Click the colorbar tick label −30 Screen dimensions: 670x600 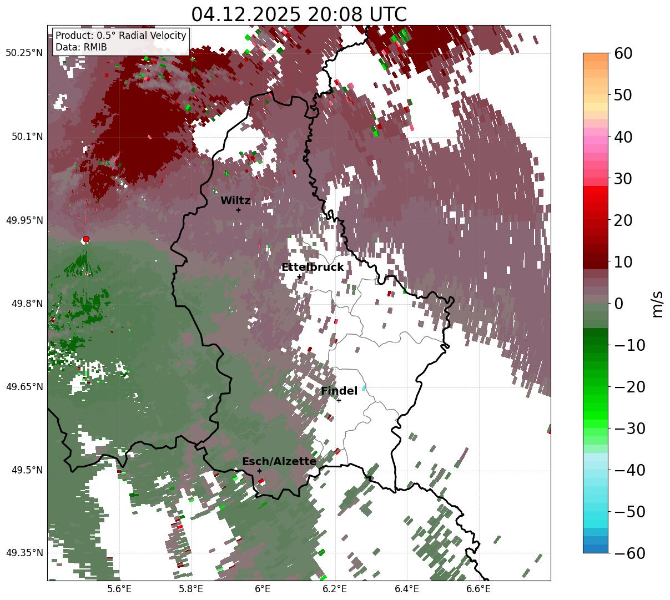pos(629,428)
